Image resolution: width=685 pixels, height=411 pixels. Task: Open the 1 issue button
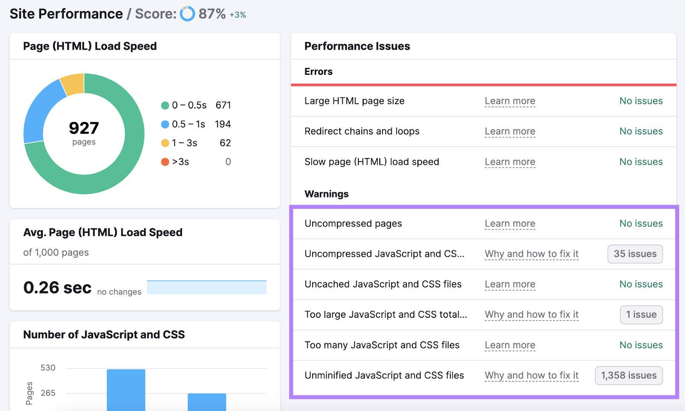pyautogui.click(x=641, y=314)
